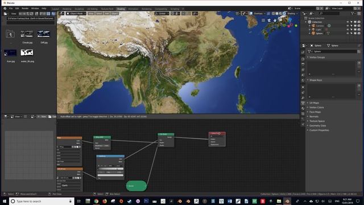Viewport: 364px width, 205px height.
Task: Select Light in the outliner
Action: [x=318, y=30]
